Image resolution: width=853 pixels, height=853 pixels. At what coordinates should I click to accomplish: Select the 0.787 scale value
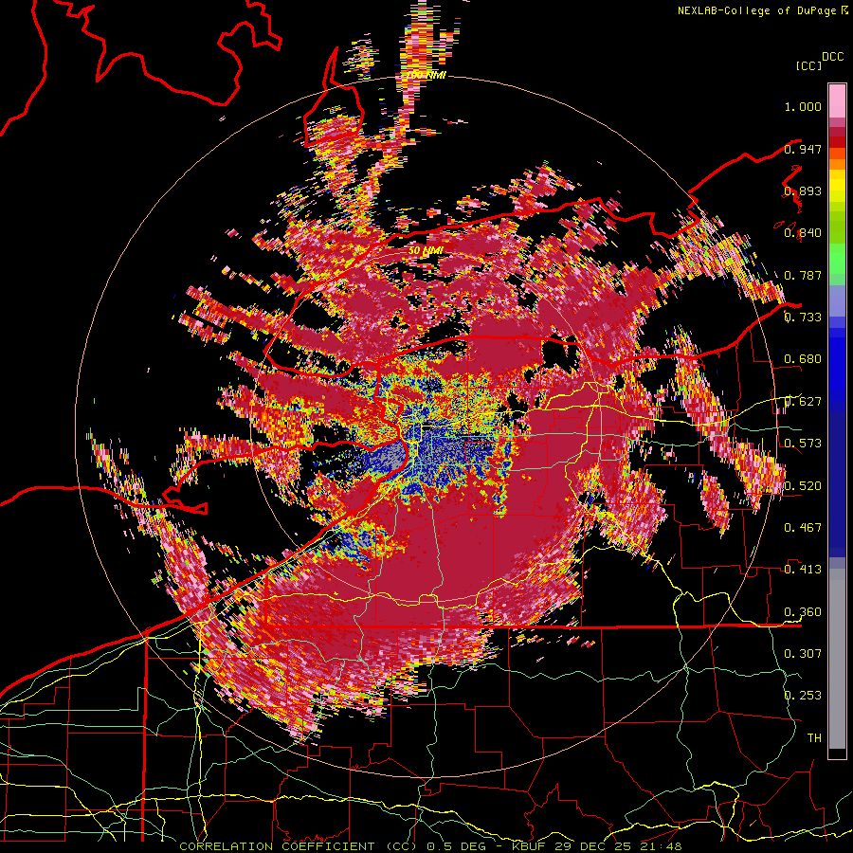(x=803, y=275)
